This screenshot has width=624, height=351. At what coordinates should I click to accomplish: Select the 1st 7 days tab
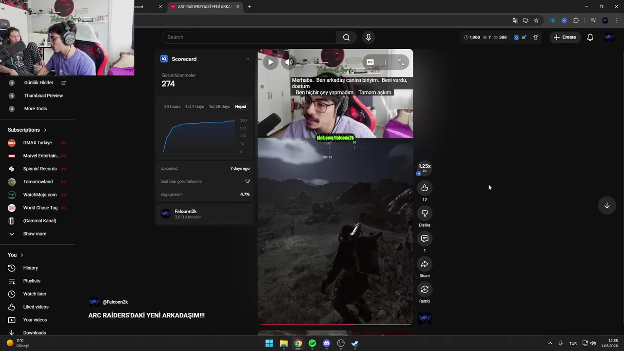[195, 106]
